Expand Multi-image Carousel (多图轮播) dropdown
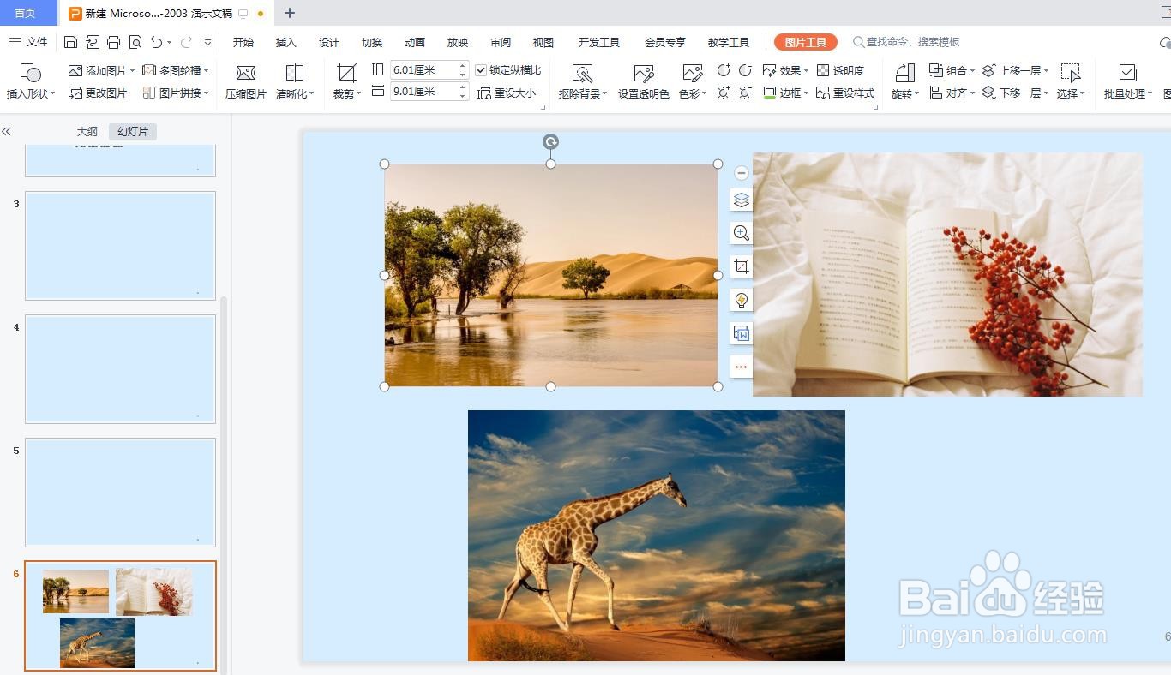The height and width of the screenshot is (675, 1171). click(207, 70)
